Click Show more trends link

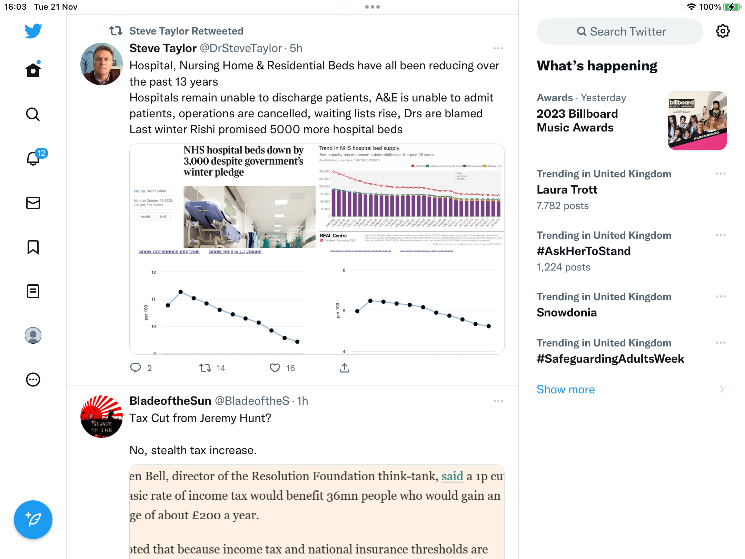(x=566, y=389)
